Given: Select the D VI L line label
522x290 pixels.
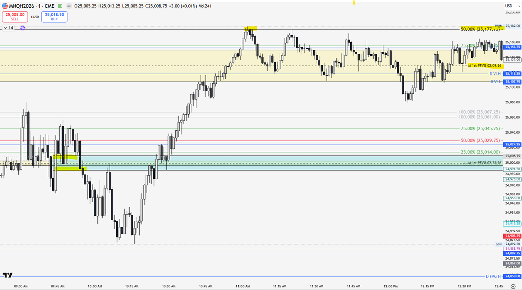Looking at the screenshot, I should (496, 82).
